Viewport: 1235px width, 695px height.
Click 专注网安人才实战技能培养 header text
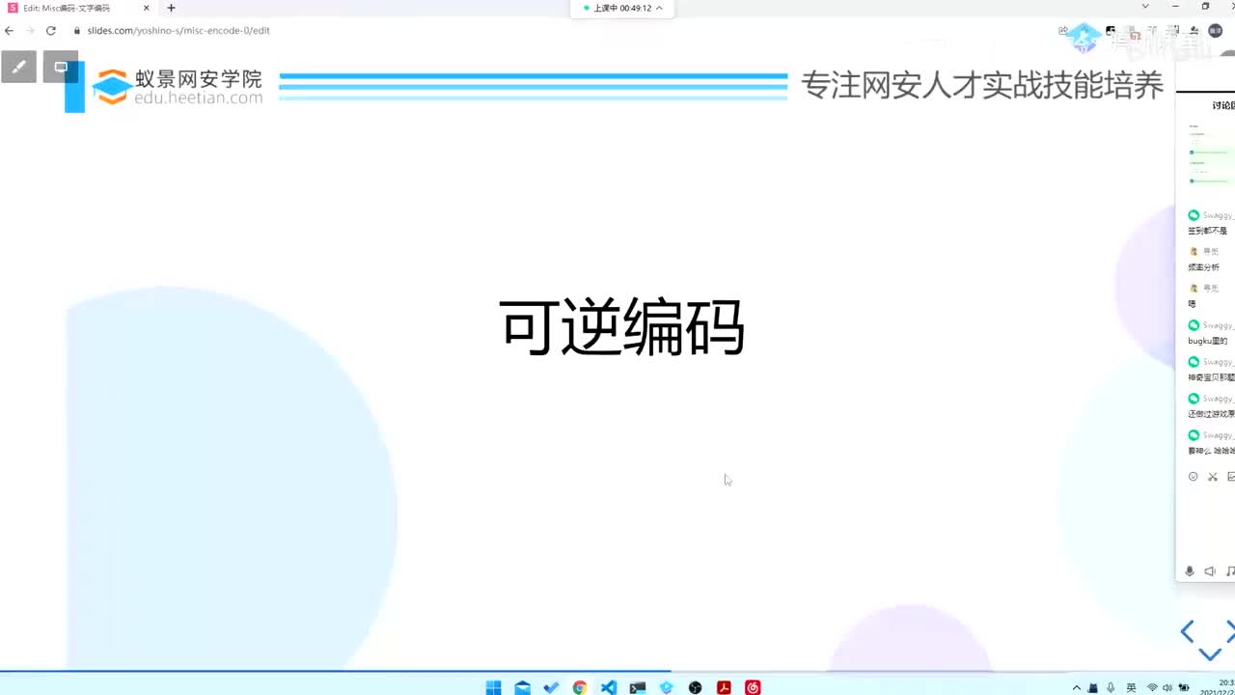click(x=982, y=86)
